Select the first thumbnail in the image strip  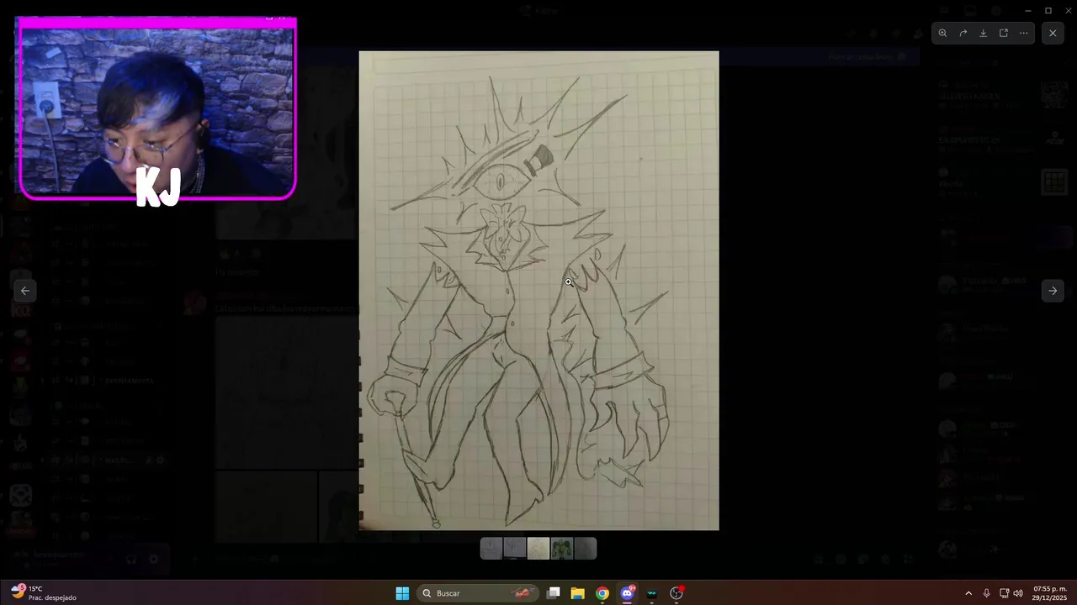tap(491, 549)
